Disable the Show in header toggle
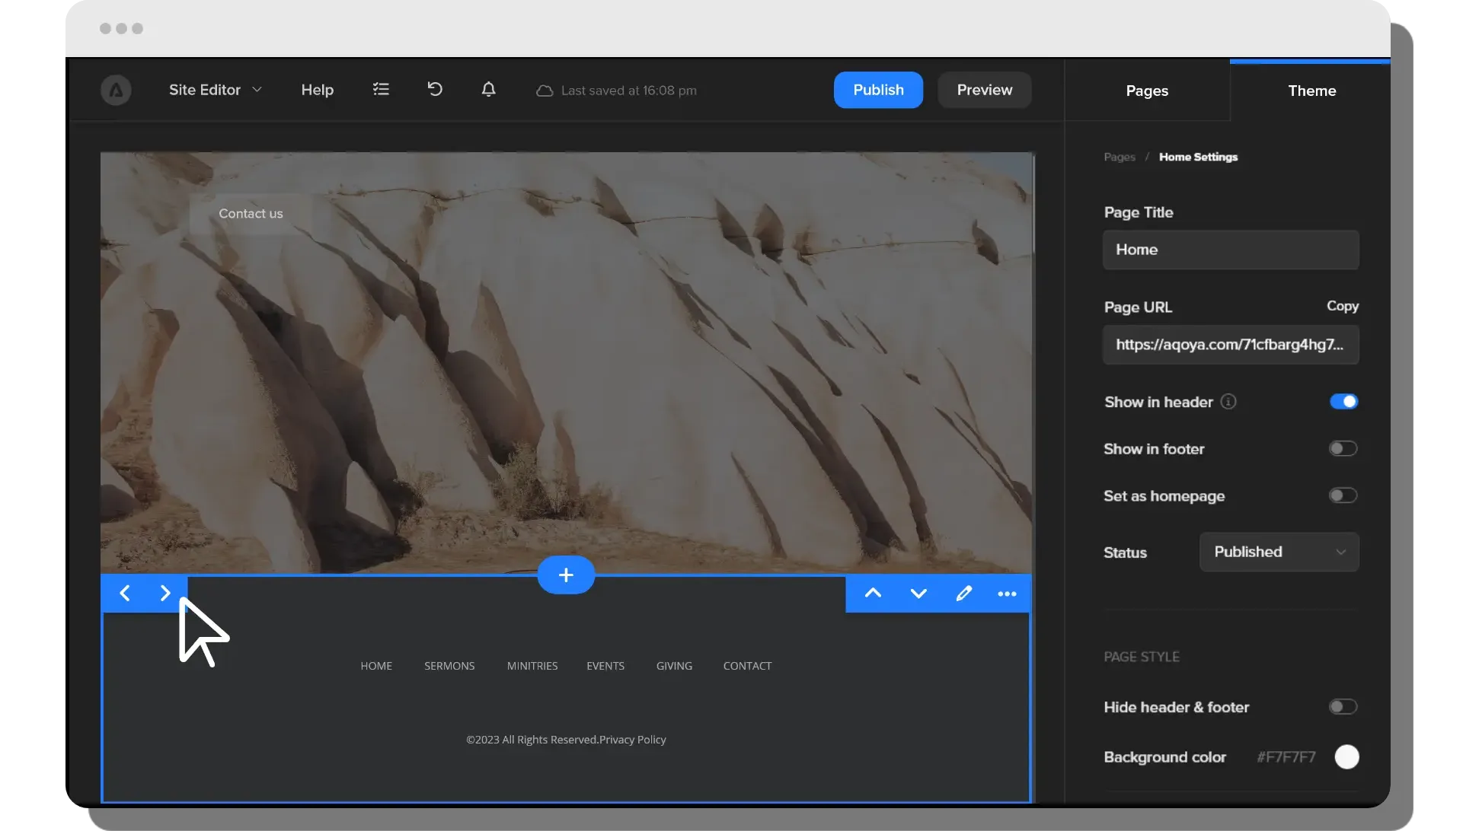Screen dimensions: 1479x831 tap(1343, 402)
